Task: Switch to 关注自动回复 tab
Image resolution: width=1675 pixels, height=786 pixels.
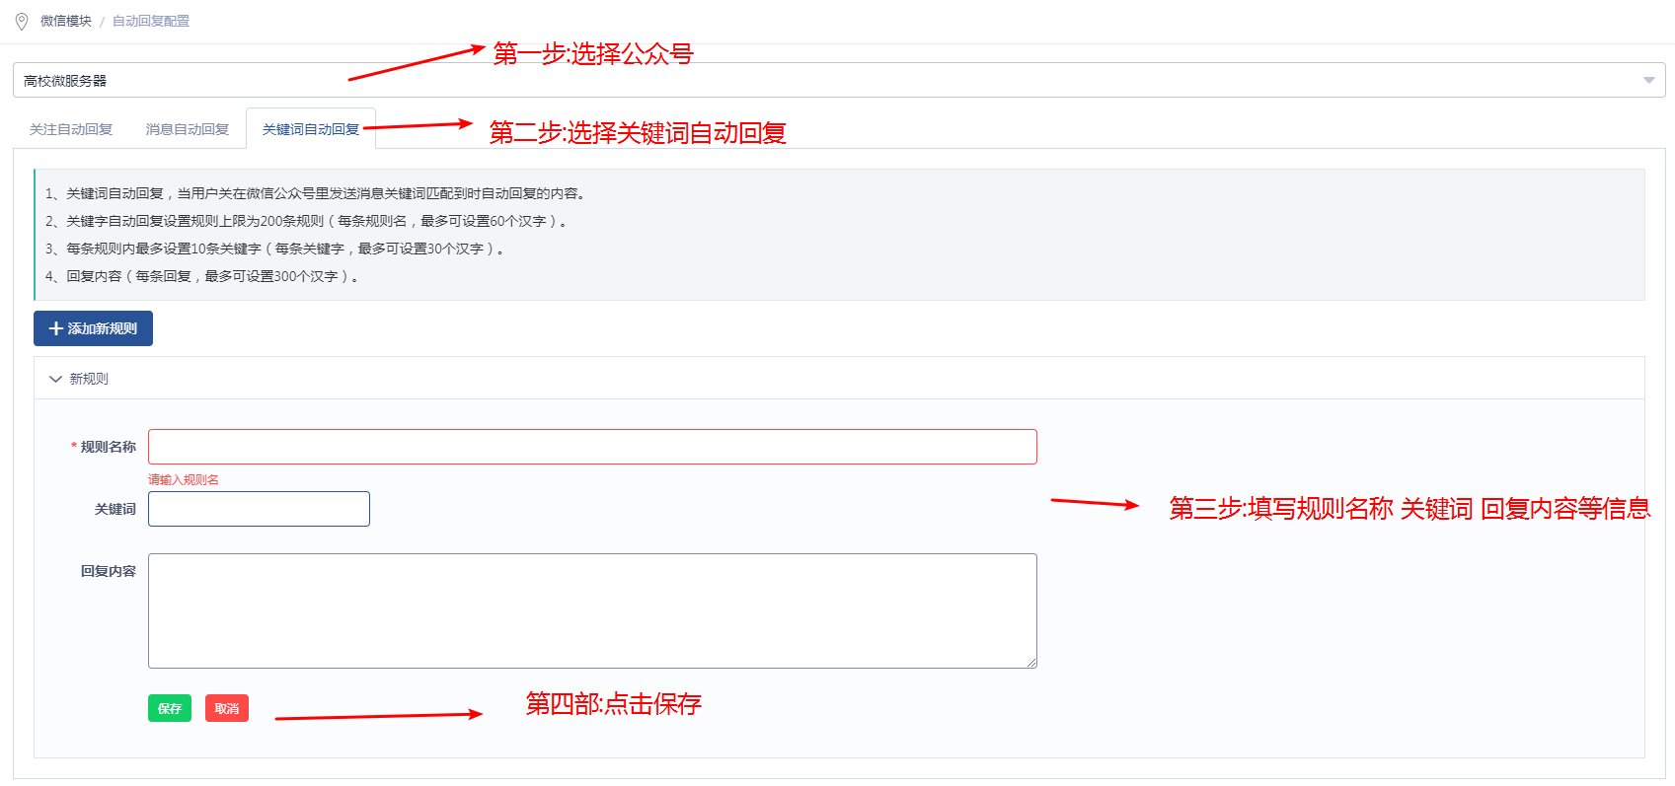Action: 71,129
